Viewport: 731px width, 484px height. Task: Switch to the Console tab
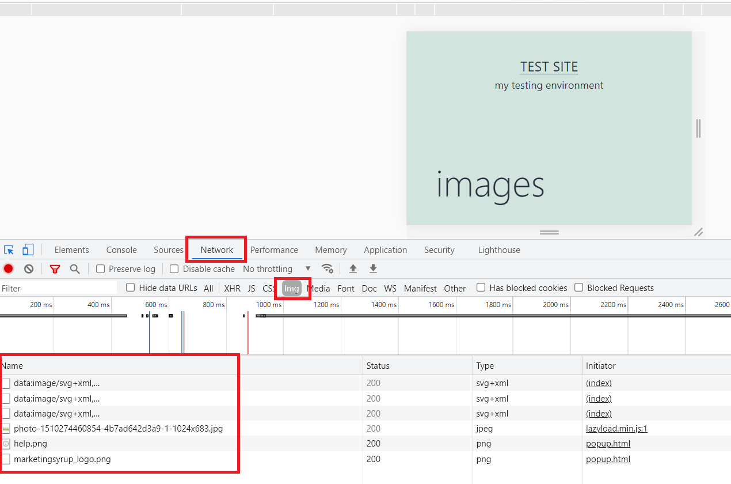coord(121,250)
